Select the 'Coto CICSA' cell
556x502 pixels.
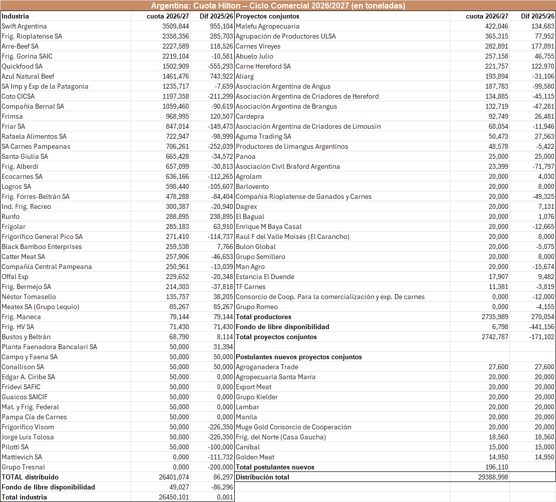click(66, 96)
